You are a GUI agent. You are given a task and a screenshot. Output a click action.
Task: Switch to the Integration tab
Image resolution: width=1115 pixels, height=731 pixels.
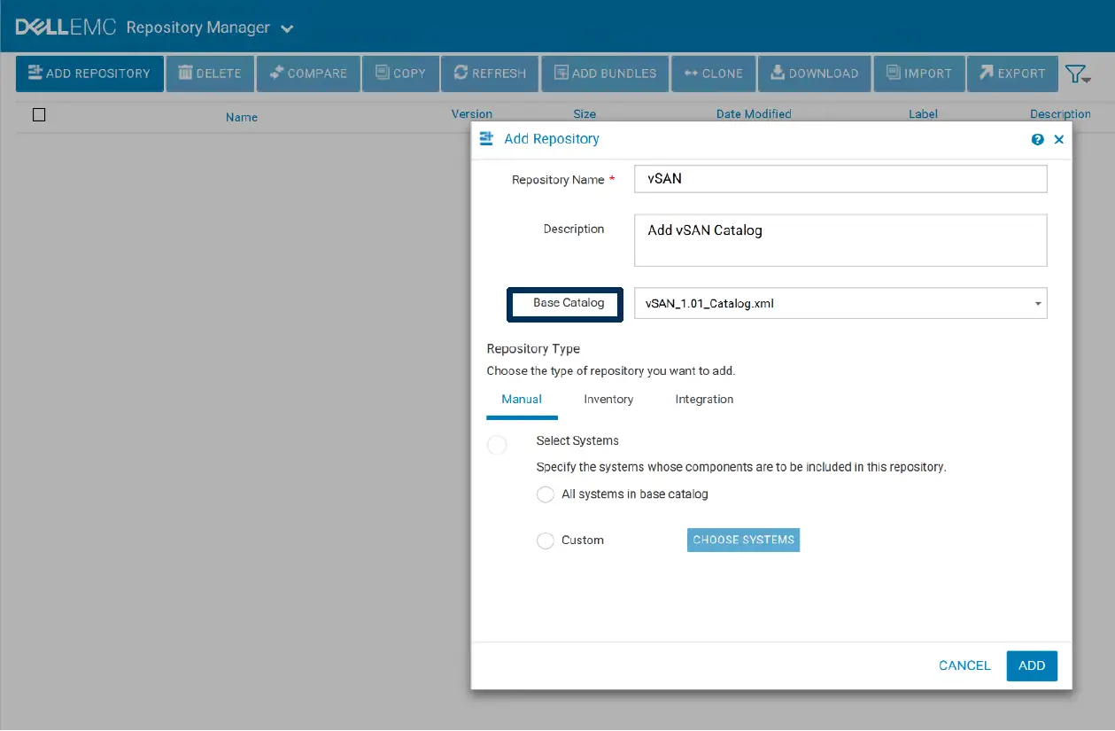point(704,400)
